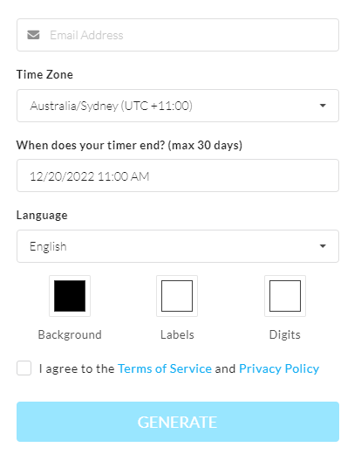Viewport: 361px width, 461px height.
Task: Open the Australia/Sydney time zone dropdown
Action: coord(178,106)
